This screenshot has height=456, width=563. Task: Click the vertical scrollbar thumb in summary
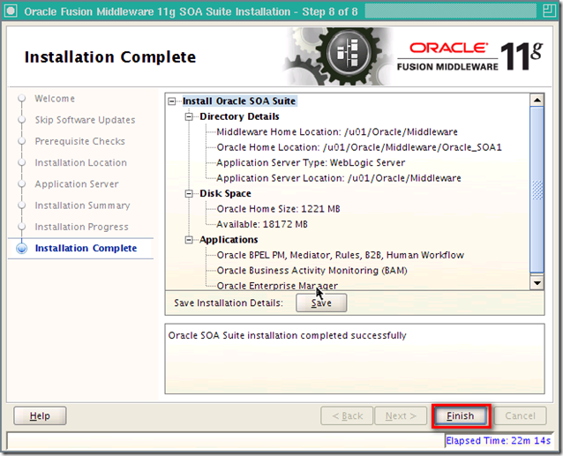pos(537,191)
